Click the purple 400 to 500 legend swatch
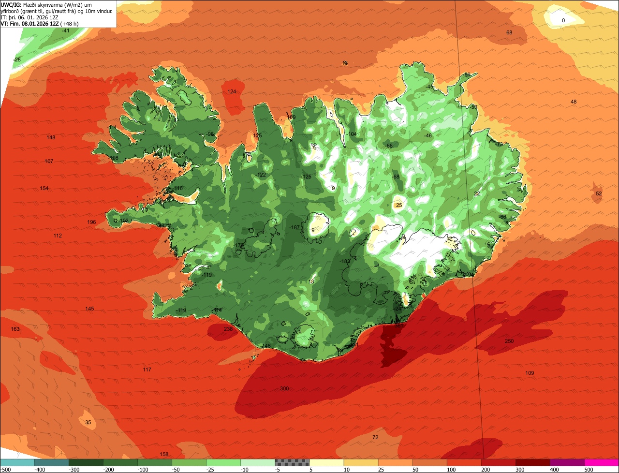Screen dimensions: 619x473 click(567, 462)
